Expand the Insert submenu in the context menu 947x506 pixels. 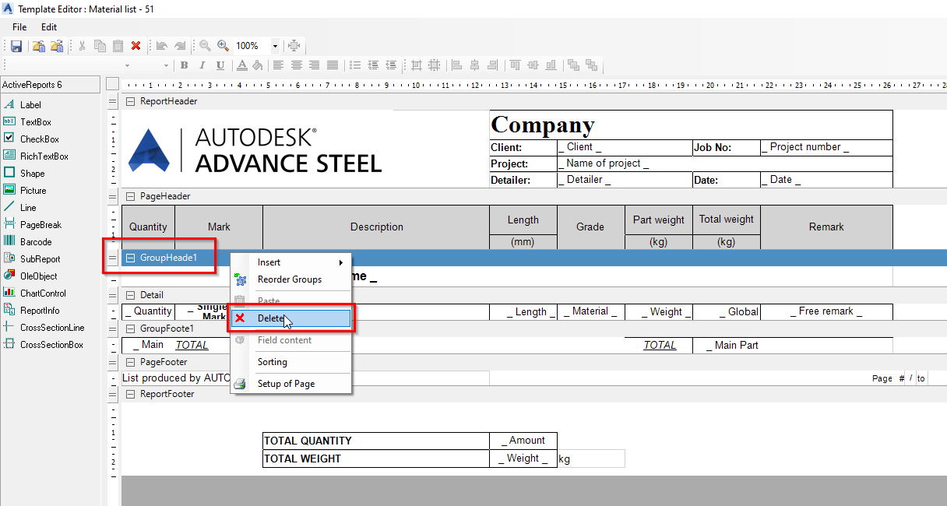click(x=269, y=262)
